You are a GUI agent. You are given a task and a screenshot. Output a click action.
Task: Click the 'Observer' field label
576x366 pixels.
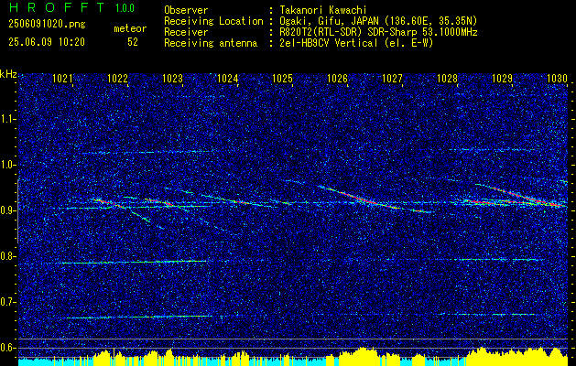tap(186, 10)
